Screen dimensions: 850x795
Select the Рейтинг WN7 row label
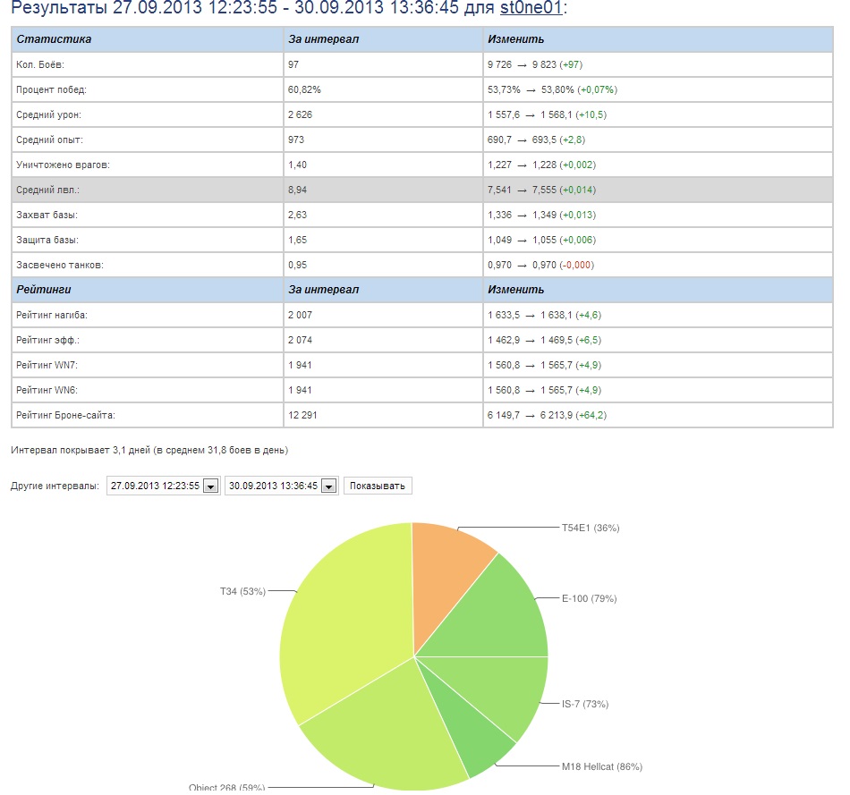coord(47,365)
